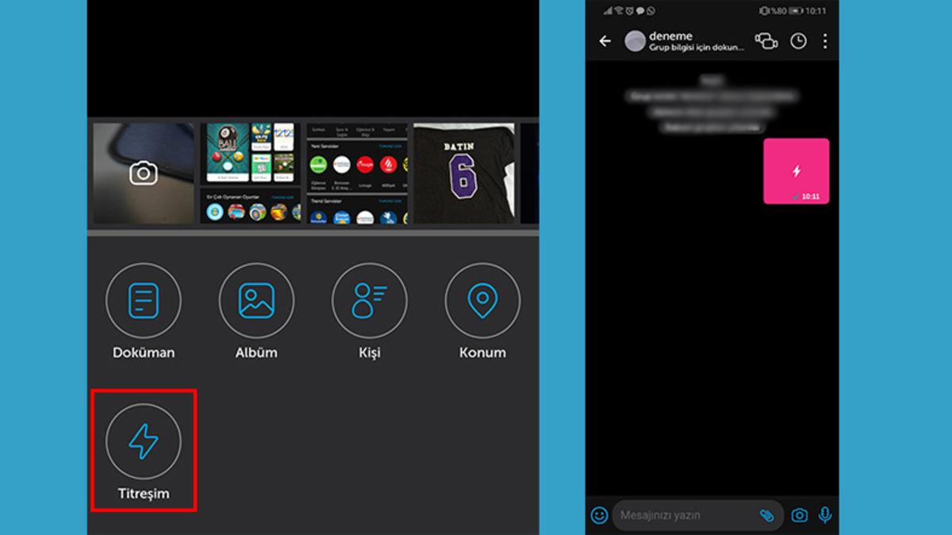Tap the Titreşim lightning bolt icon
Viewport: 952px width, 535px height.
pyautogui.click(x=144, y=441)
